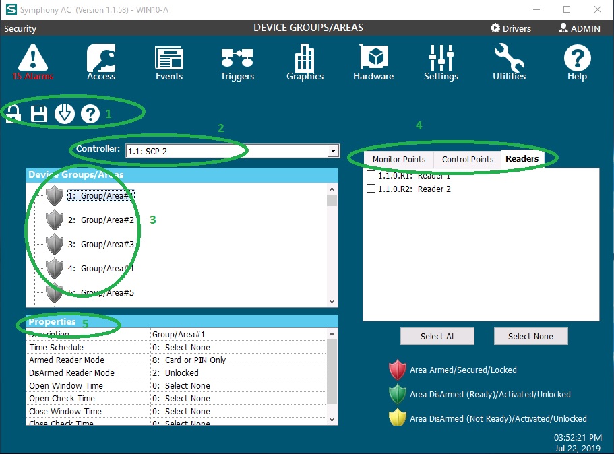
Task: Click the small help icon beside download
Action: point(90,114)
